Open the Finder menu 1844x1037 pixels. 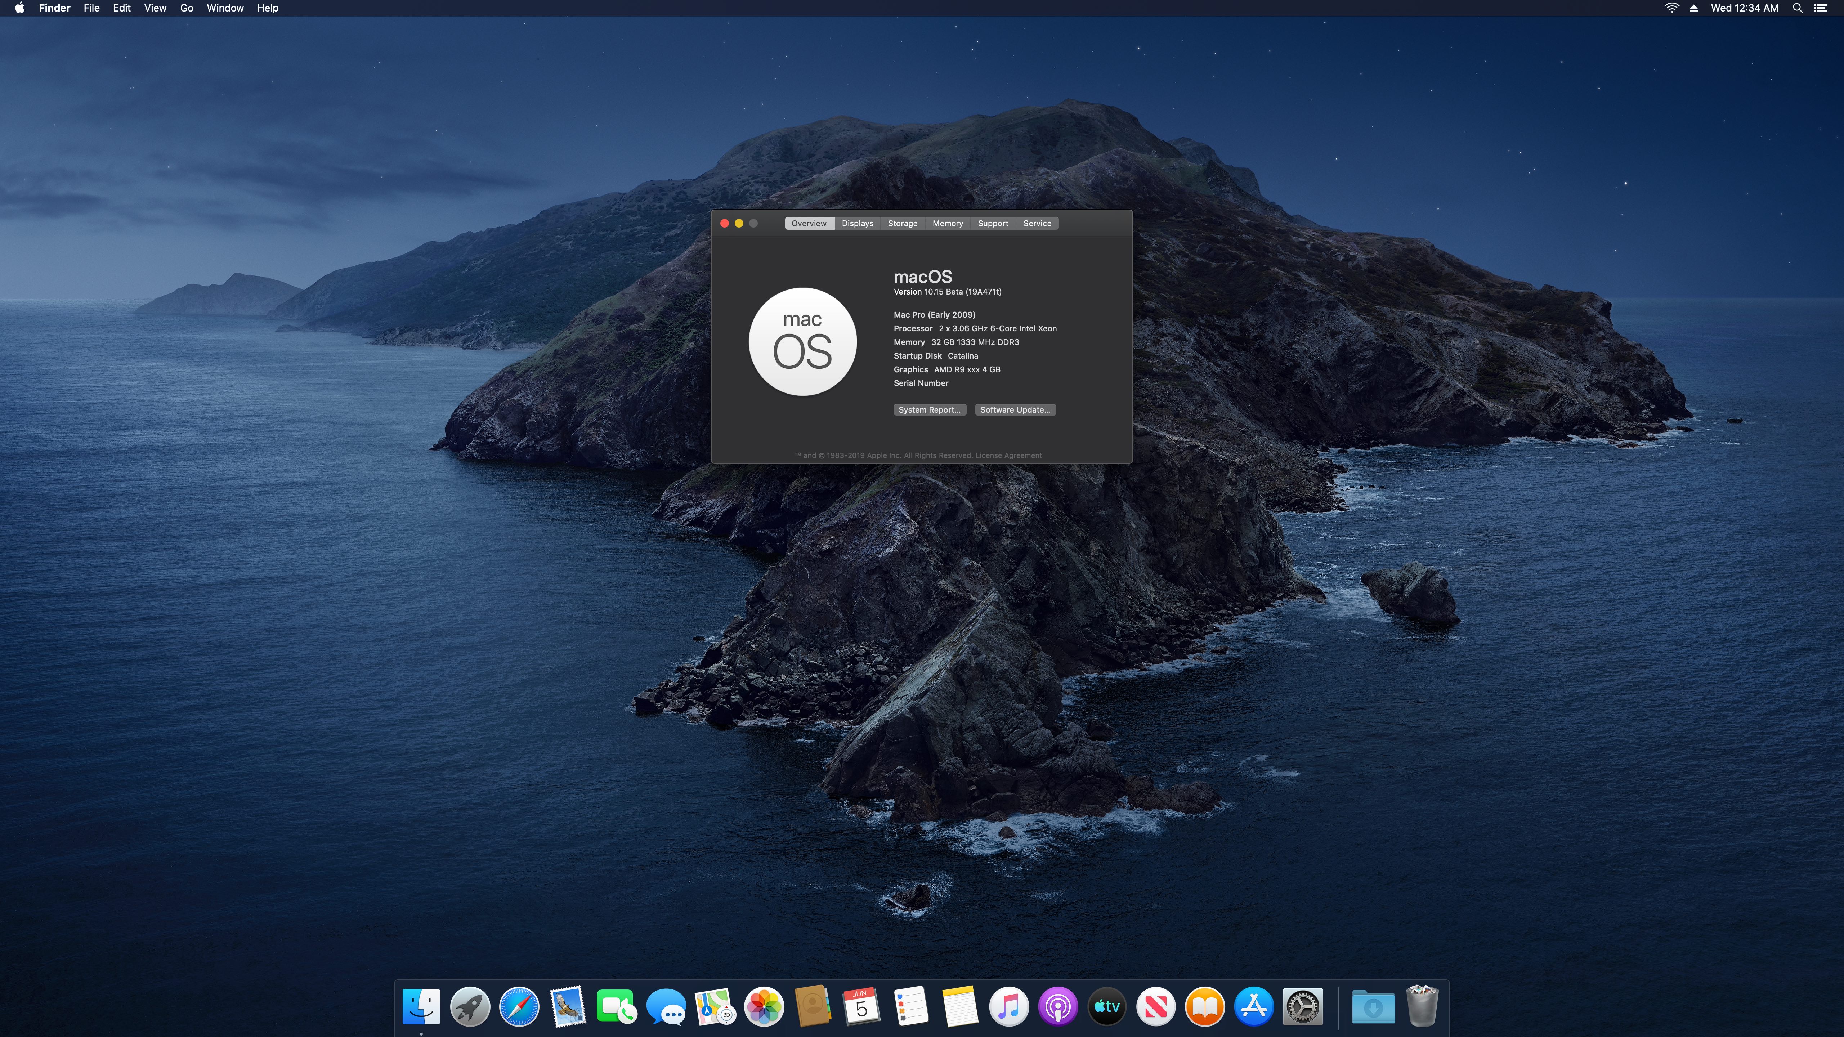(54, 8)
